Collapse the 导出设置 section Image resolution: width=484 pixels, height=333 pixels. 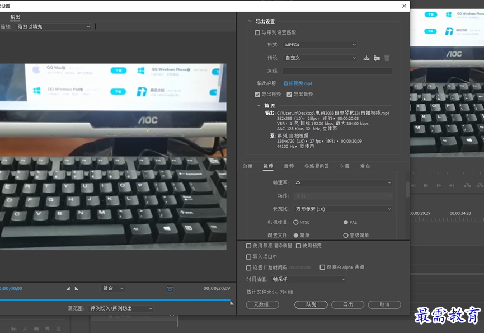[x=250, y=21]
